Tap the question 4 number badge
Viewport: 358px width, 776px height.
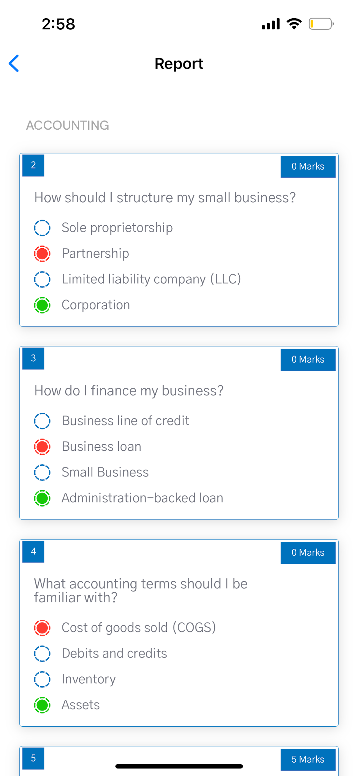coord(34,551)
